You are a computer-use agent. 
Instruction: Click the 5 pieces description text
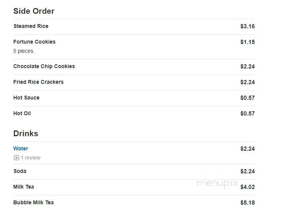click(24, 51)
